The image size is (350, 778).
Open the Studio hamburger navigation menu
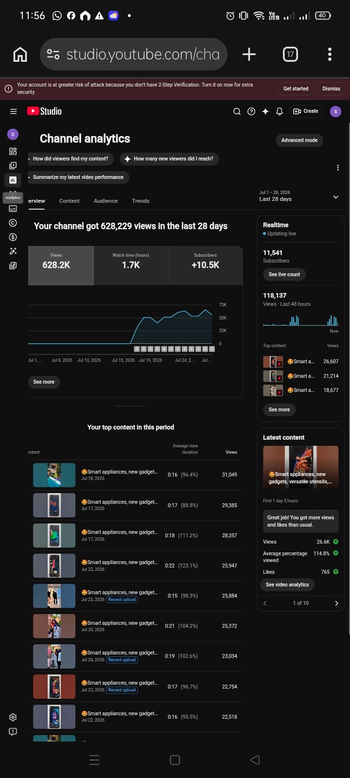[x=13, y=111]
